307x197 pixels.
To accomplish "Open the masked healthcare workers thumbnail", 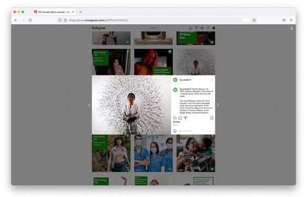I will [153, 153].
